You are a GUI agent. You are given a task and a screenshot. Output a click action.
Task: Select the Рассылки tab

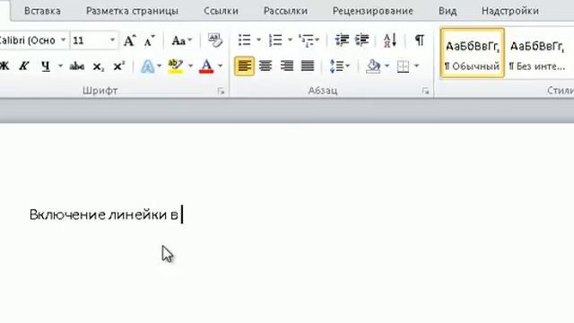(285, 11)
